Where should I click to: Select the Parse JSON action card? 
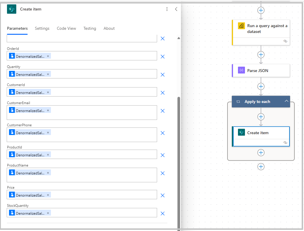261,71
